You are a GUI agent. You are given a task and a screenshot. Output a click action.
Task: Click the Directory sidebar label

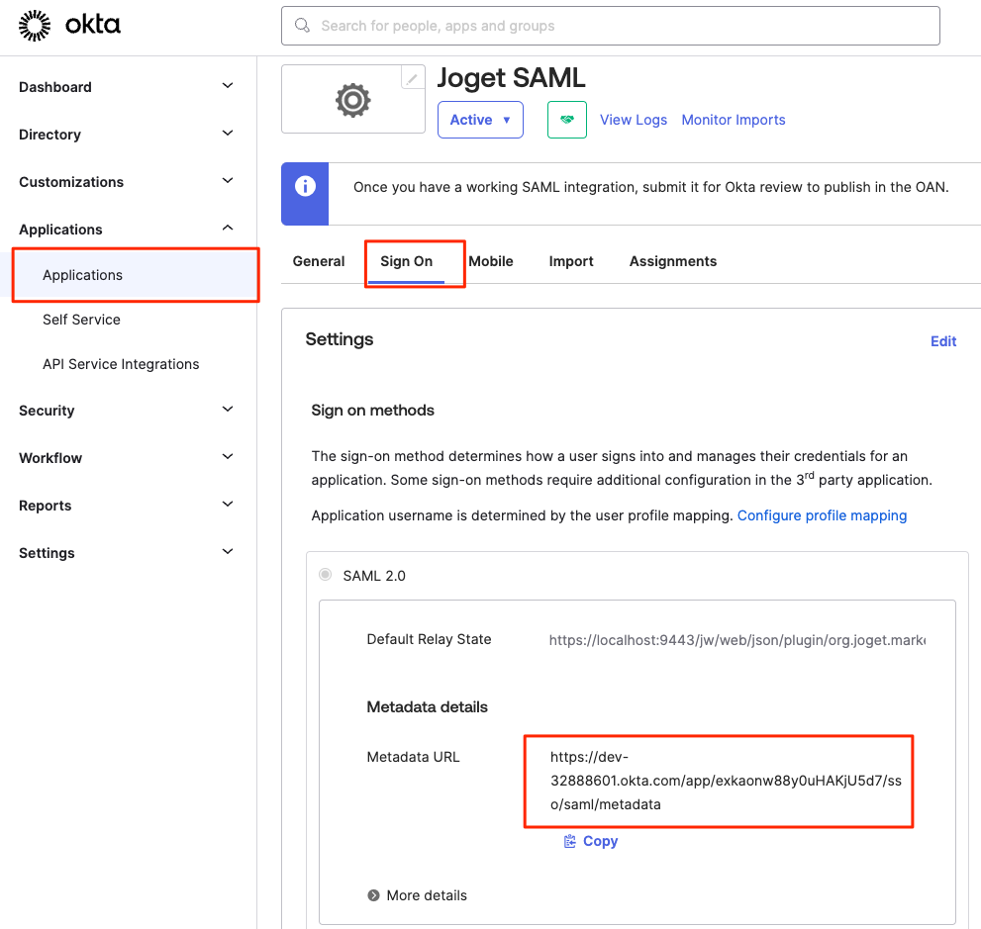click(x=50, y=135)
